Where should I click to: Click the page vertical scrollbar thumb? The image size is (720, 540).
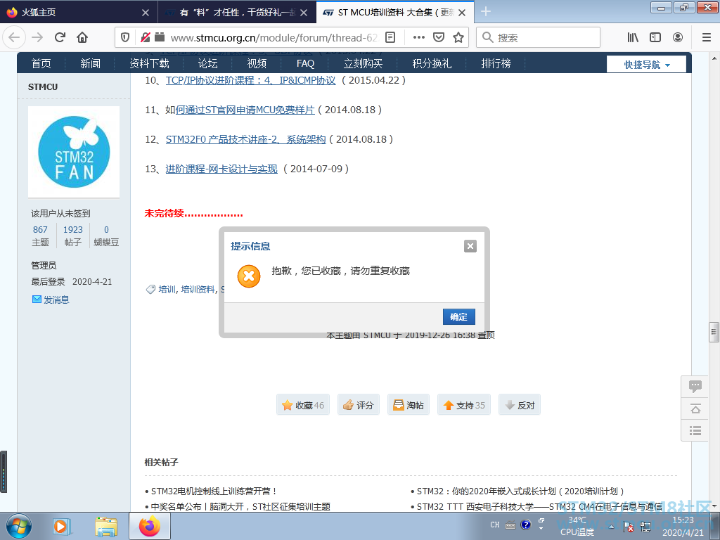[714, 333]
